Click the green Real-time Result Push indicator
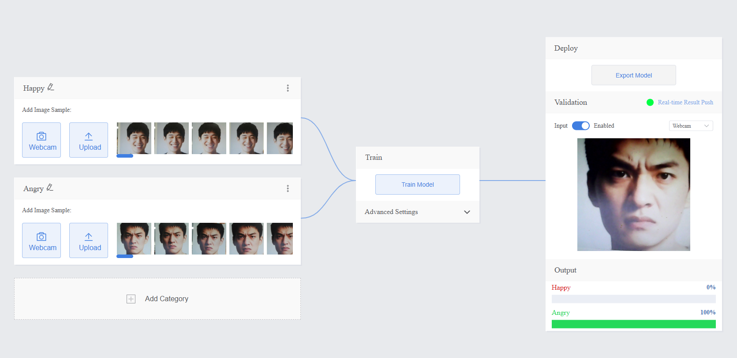 650,103
